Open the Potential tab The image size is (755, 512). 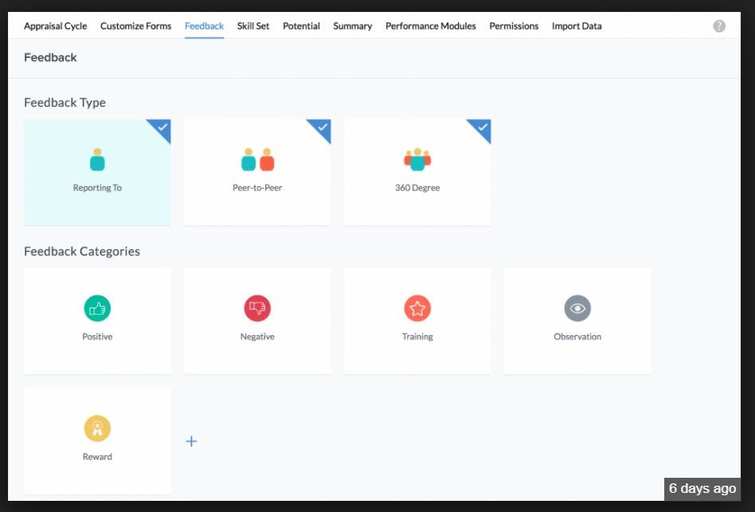[301, 26]
